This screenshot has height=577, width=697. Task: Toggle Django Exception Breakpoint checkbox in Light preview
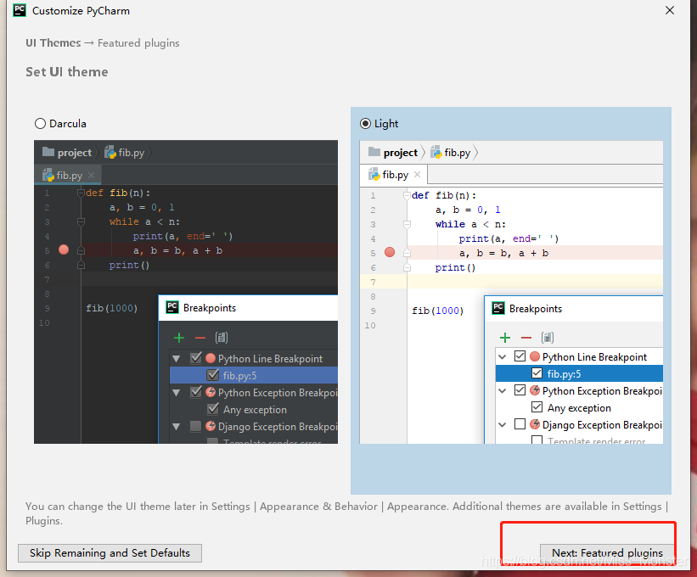[x=520, y=424]
